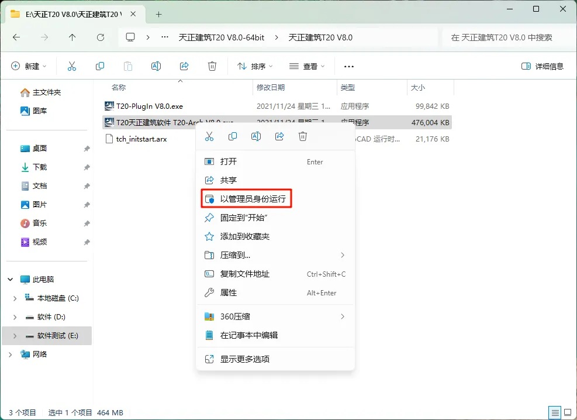Select the 软件测试 (E:) drive item
Viewport: 577px width, 420px height.
click(x=47, y=336)
